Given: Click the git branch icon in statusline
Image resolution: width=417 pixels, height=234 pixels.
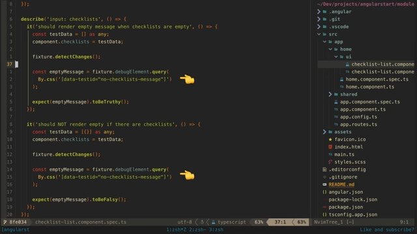Looking at the screenshot, I should pos(5,222).
